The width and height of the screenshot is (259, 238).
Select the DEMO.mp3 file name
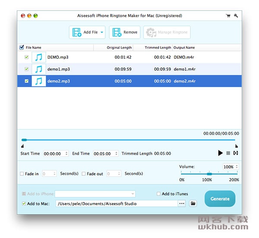click(x=58, y=57)
